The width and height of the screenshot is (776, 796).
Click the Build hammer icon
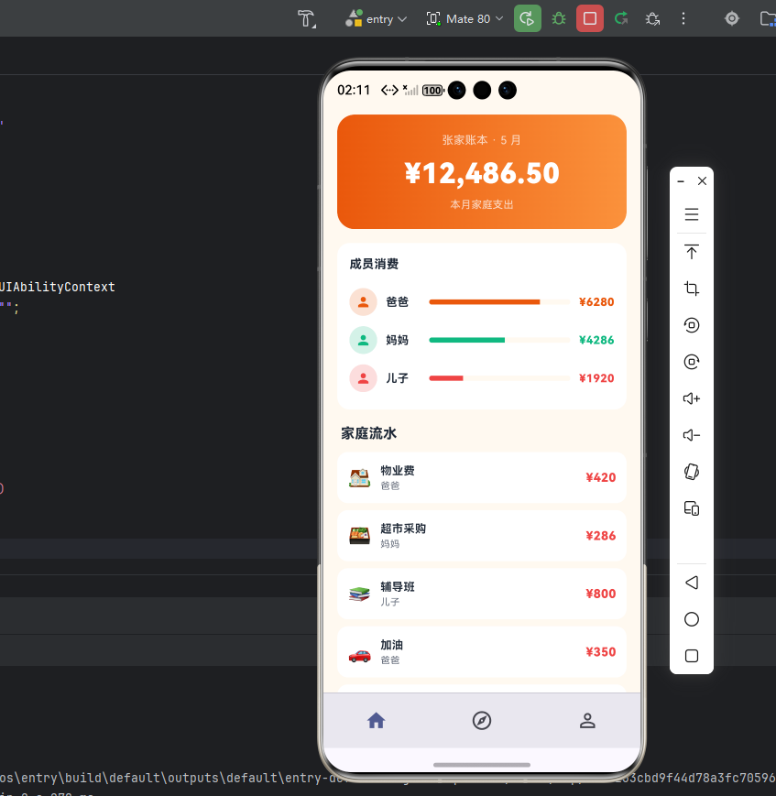[x=306, y=19]
